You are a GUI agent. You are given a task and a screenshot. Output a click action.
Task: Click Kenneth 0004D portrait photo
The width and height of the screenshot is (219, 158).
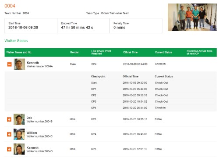[19, 149]
